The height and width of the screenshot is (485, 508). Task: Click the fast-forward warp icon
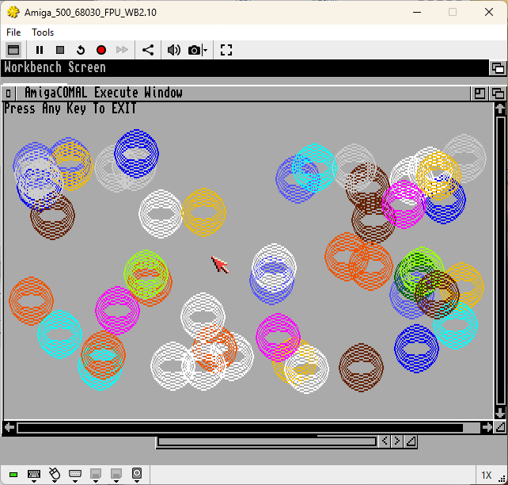(122, 50)
